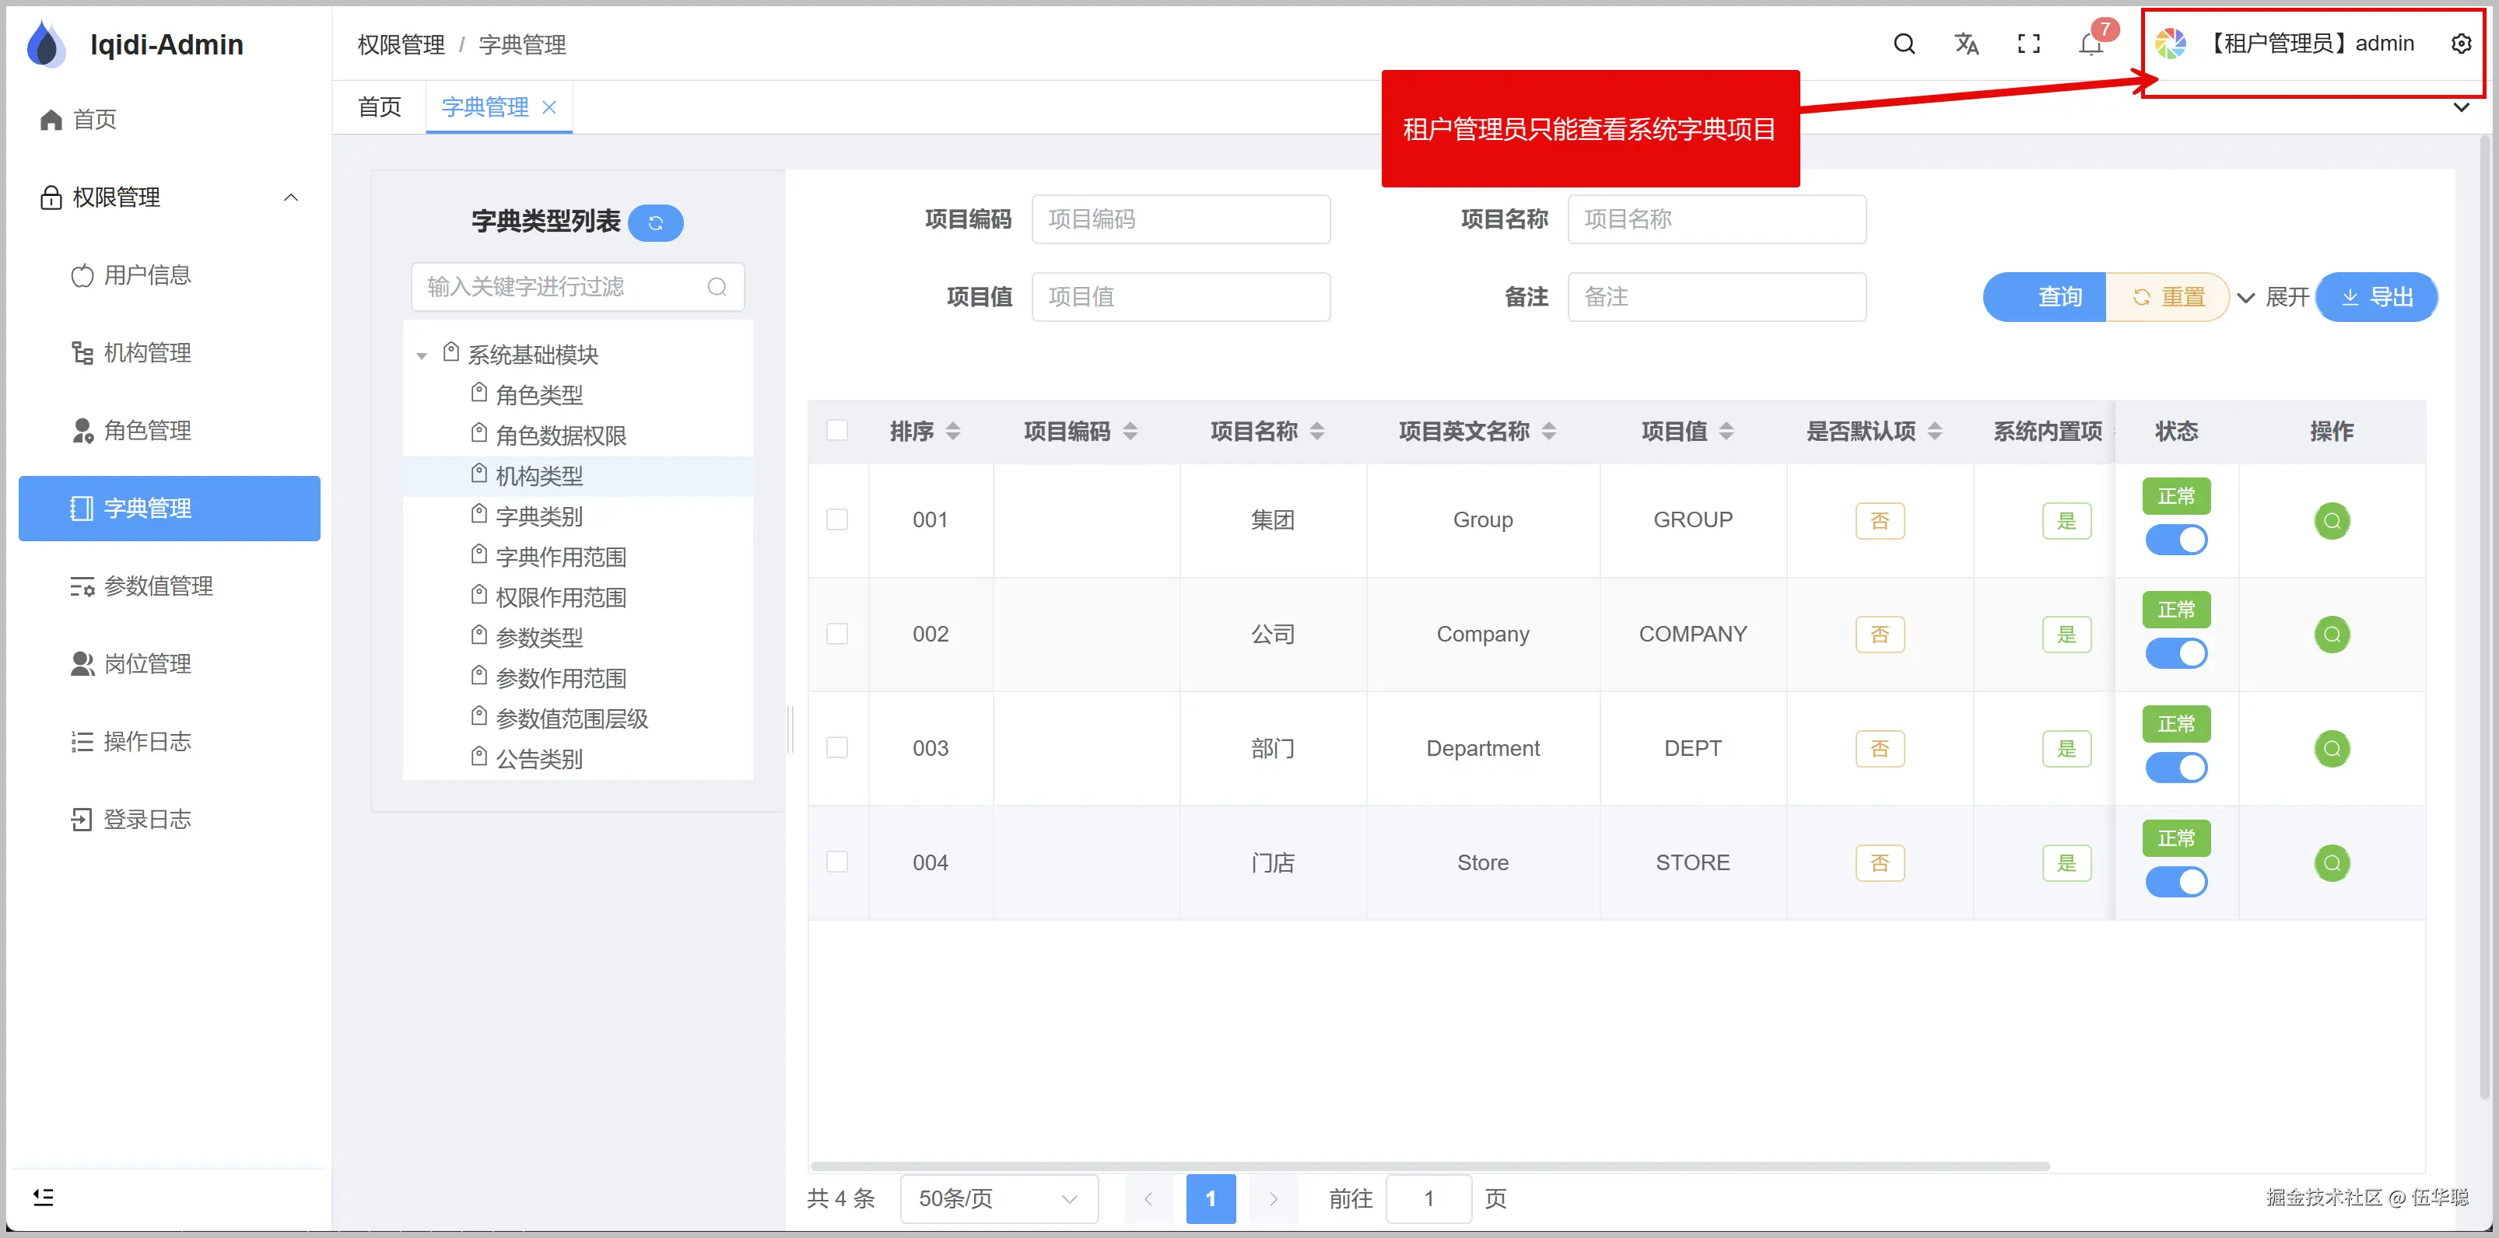Open the 50条/页 page size dropdown
The width and height of the screenshot is (2499, 1238).
[999, 1199]
